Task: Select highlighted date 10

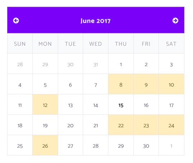Action: pyautogui.click(x=171, y=84)
